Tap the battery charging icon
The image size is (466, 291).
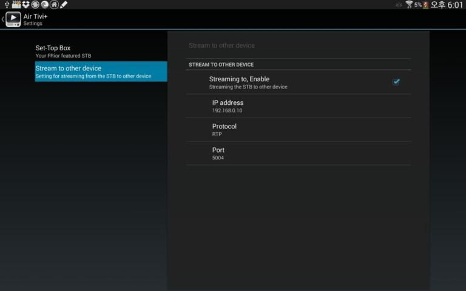click(425, 5)
